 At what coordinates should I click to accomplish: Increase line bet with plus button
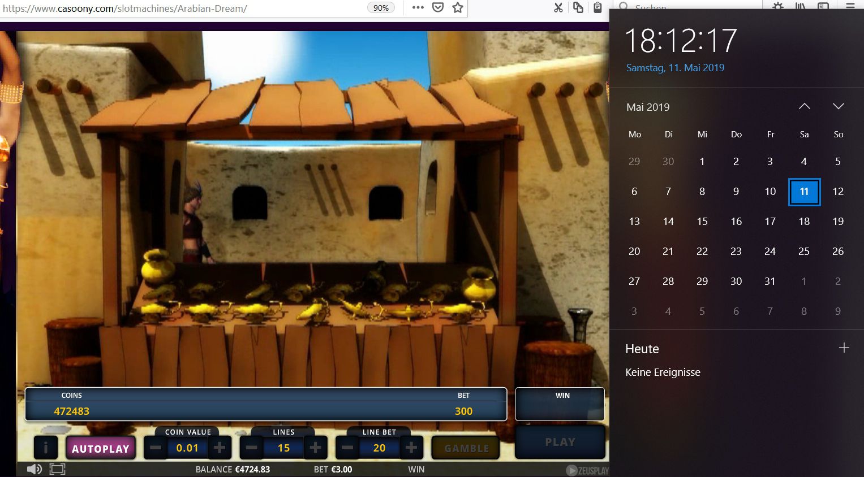411,448
